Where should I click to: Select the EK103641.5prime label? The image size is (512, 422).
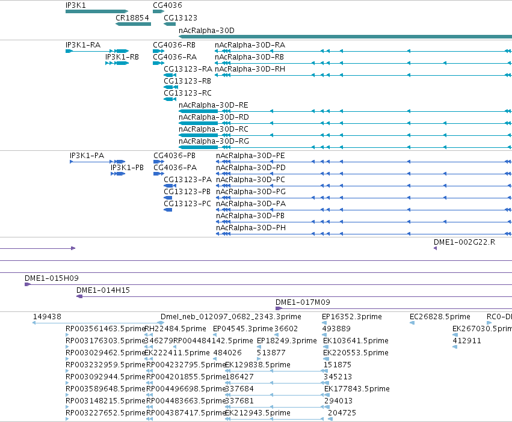[x=356, y=341]
